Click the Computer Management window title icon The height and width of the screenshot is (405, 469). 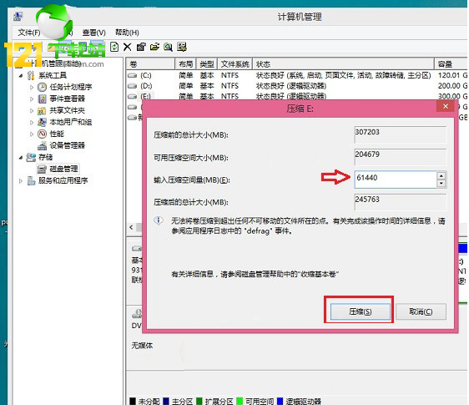(18, 17)
